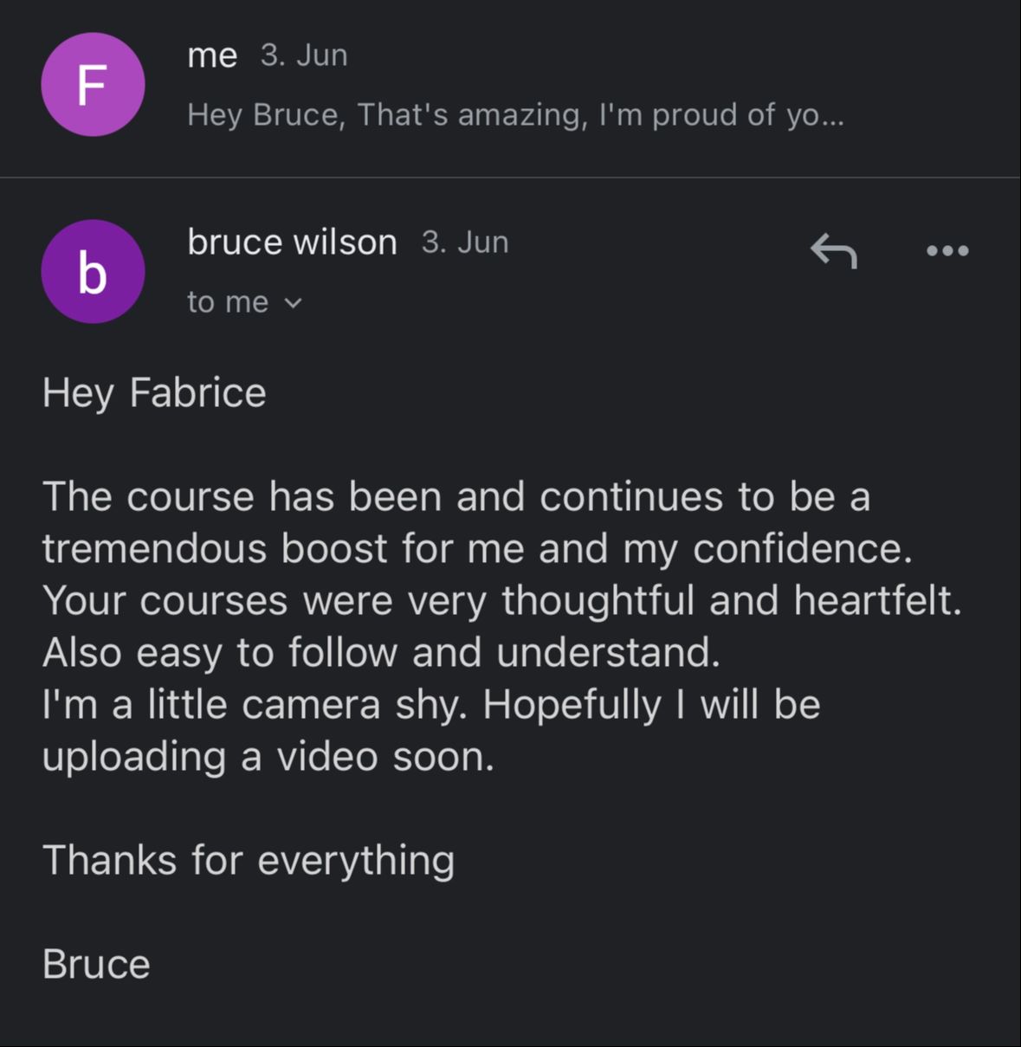Open the 'Hey Bruce, That's amazing' preview
The height and width of the screenshot is (1047, 1021).
515,114
